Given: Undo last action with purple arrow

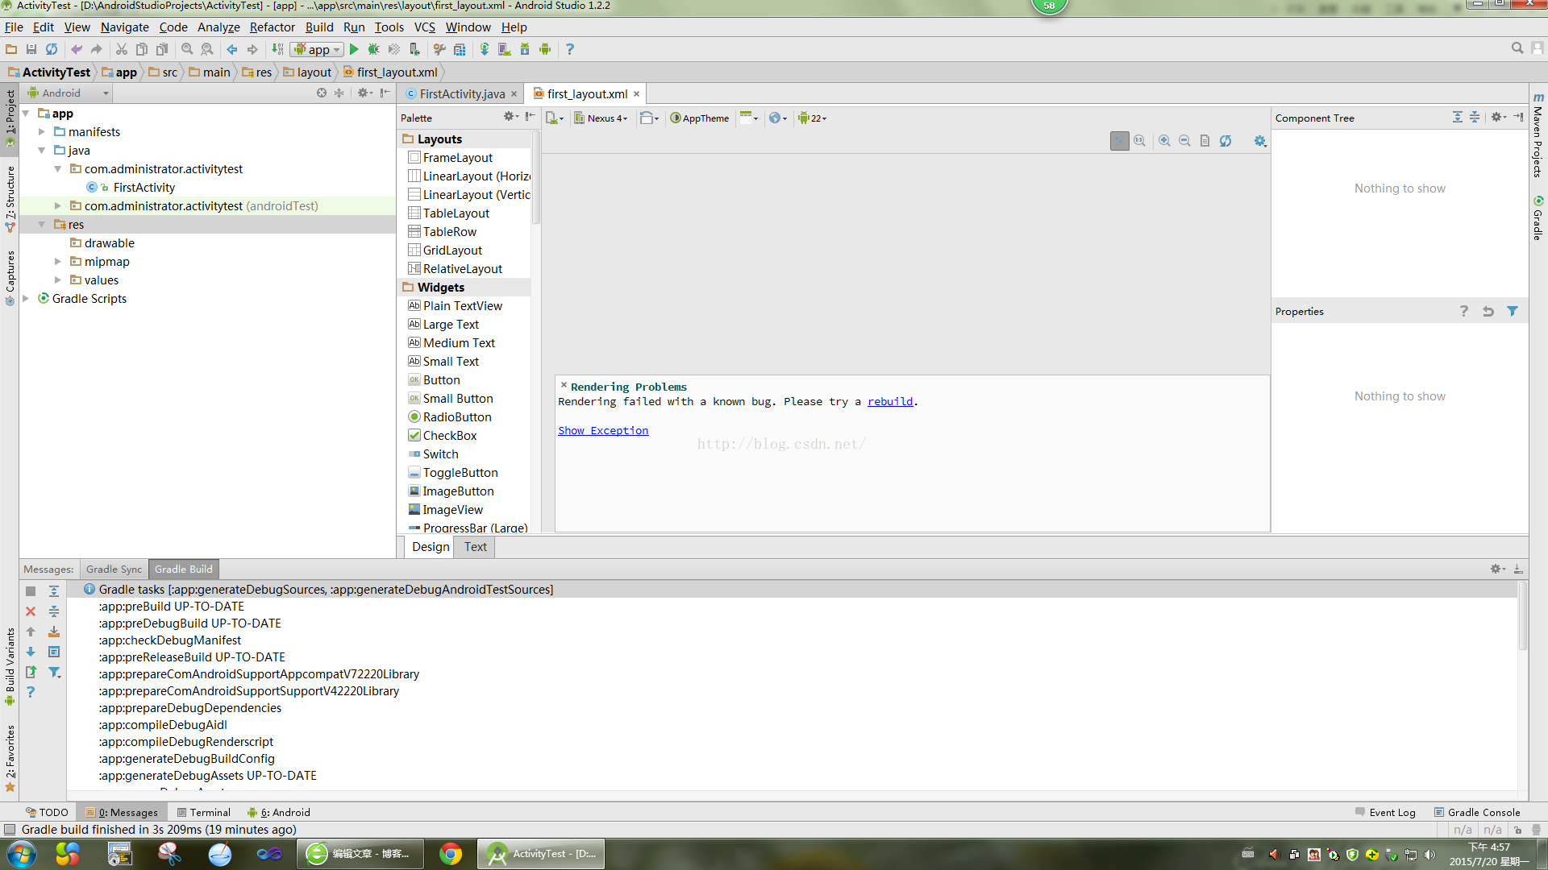Looking at the screenshot, I should pos(77,50).
